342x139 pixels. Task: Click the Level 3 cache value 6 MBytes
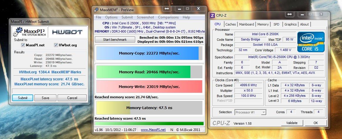coord(294,101)
